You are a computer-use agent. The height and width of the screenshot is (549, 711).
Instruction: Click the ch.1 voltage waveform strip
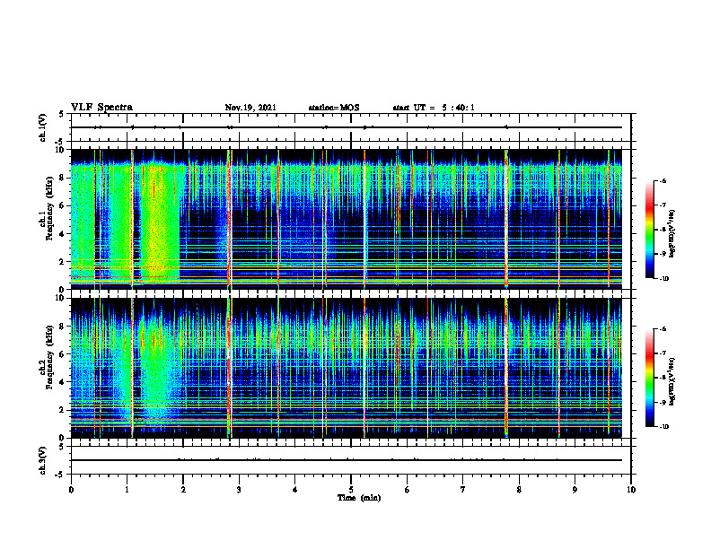pos(351,127)
